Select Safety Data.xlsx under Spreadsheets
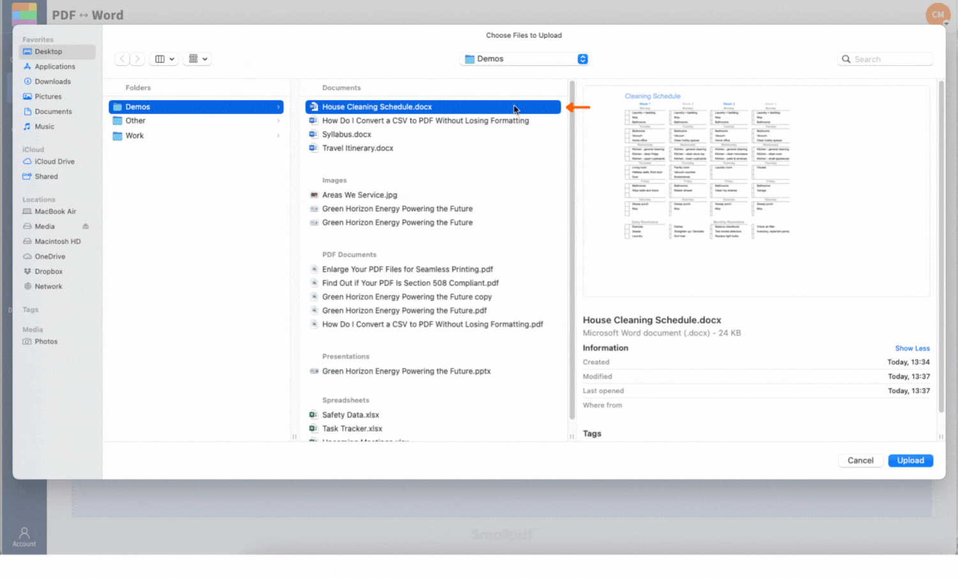 pyautogui.click(x=351, y=414)
